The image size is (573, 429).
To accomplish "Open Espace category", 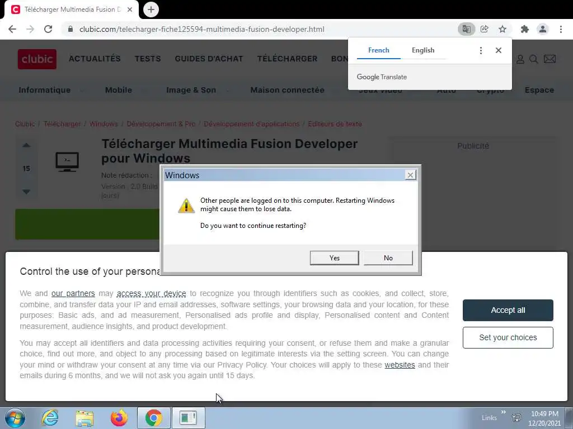I will [x=539, y=90].
